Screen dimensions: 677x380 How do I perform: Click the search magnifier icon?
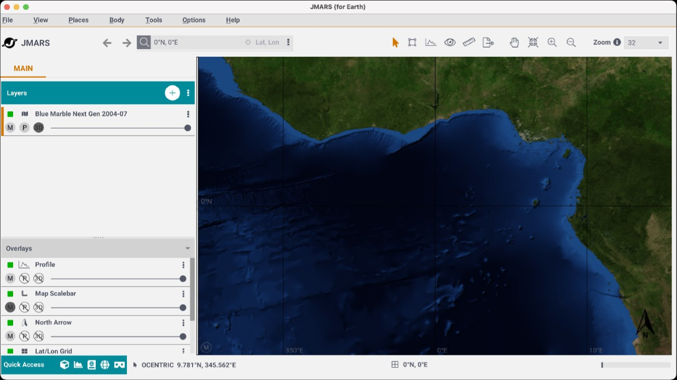click(144, 42)
